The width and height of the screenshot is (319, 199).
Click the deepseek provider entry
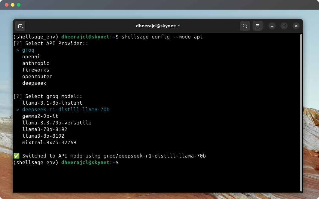(34, 83)
